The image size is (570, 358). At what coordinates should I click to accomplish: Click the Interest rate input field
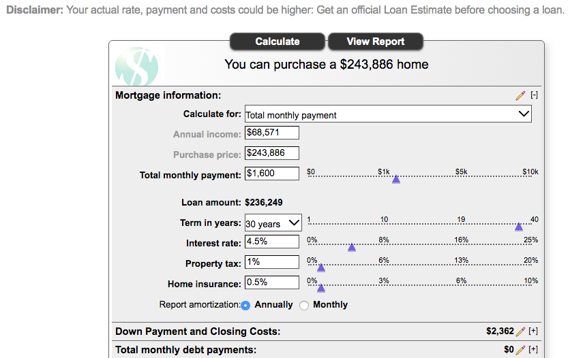(x=272, y=242)
